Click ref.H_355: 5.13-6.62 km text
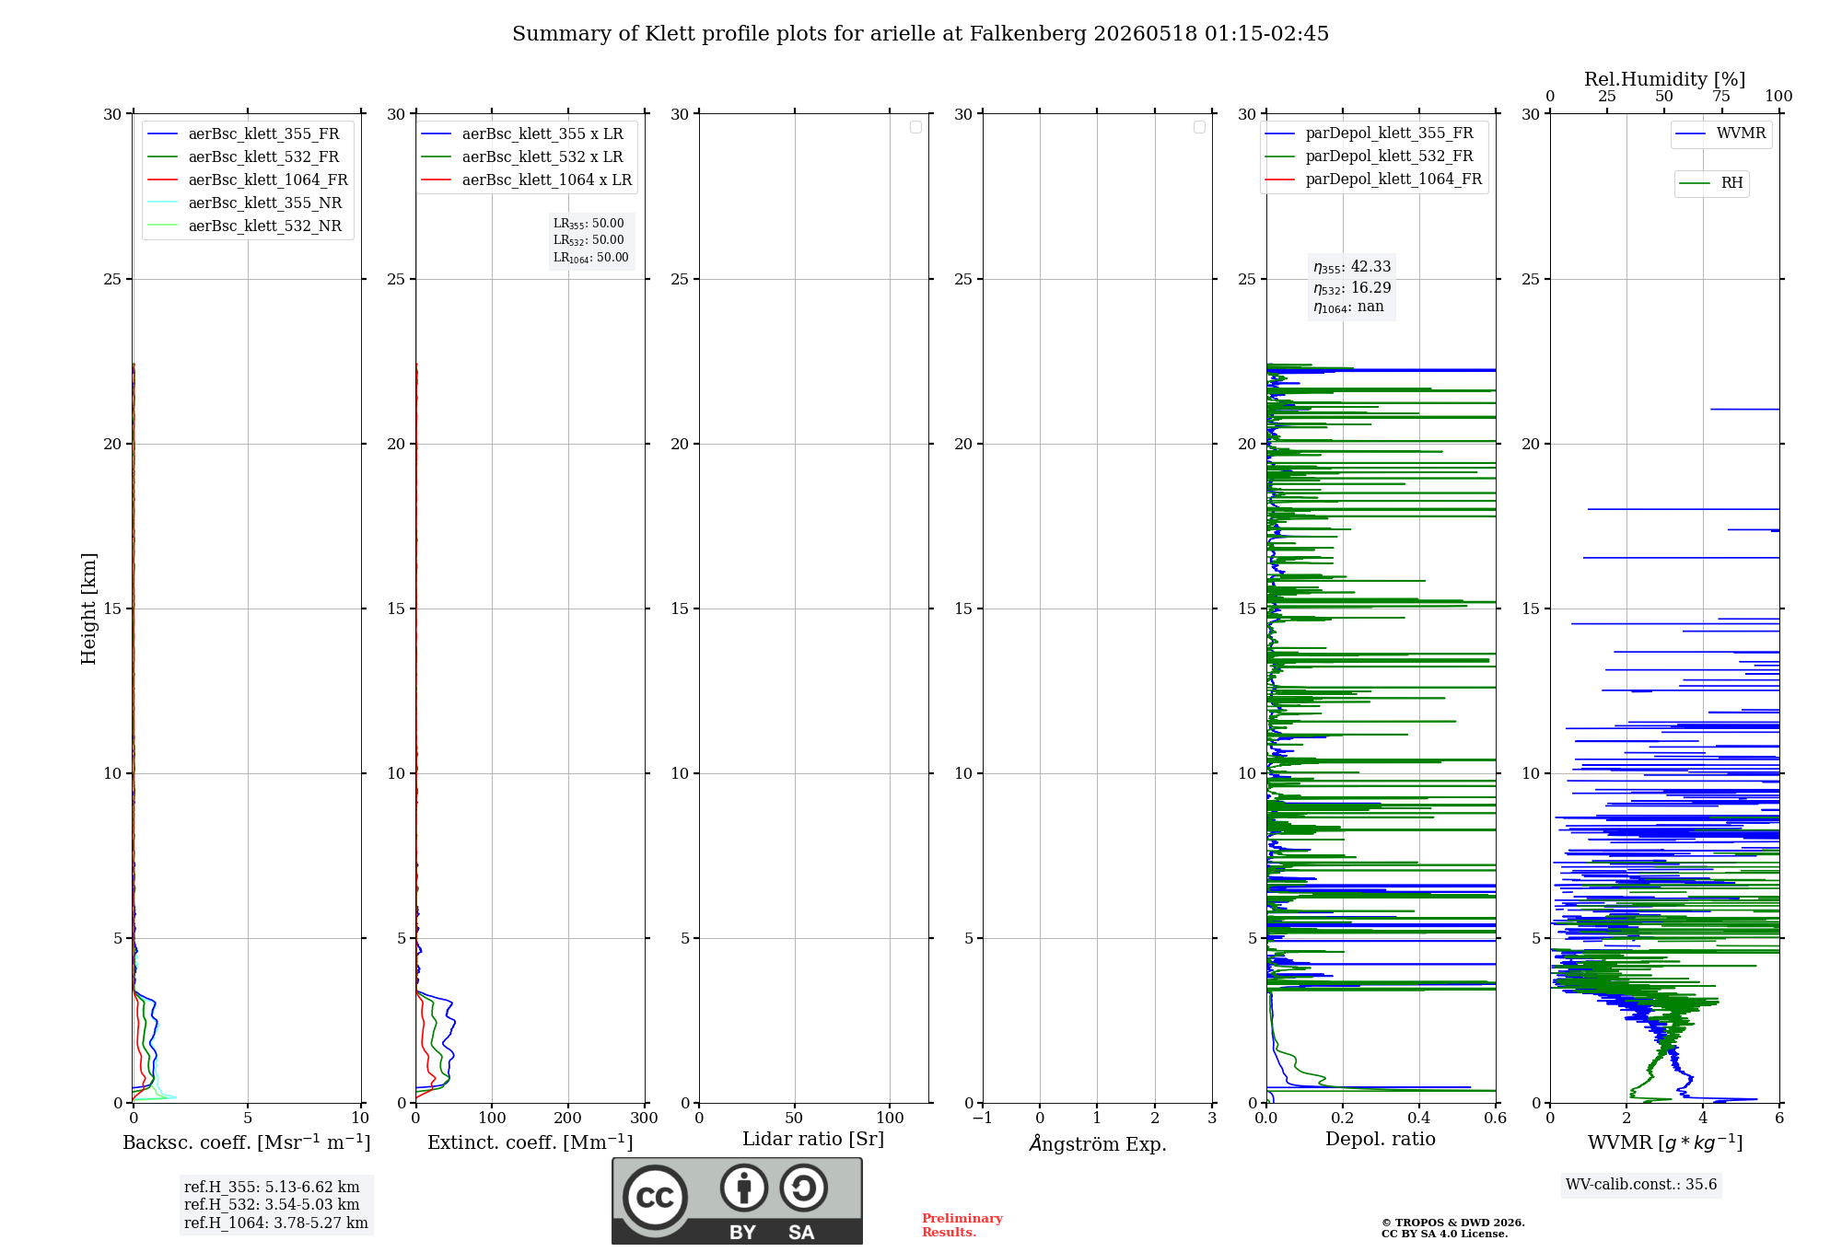This screenshot has width=1842, height=1252. [272, 1188]
